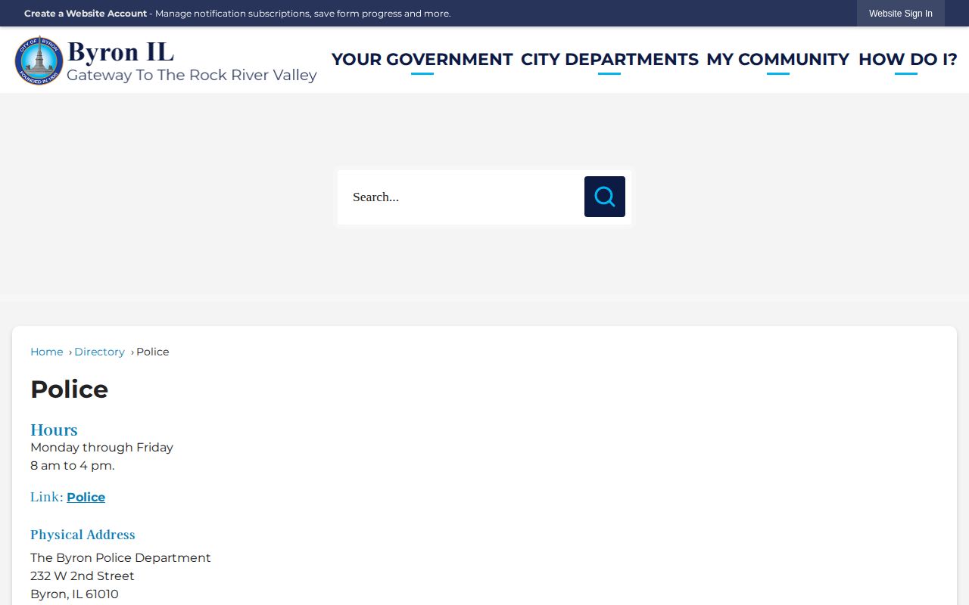The height and width of the screenshot is (605, 969).
Task: Click the Create a Website Account link
Action: [86, 14]
